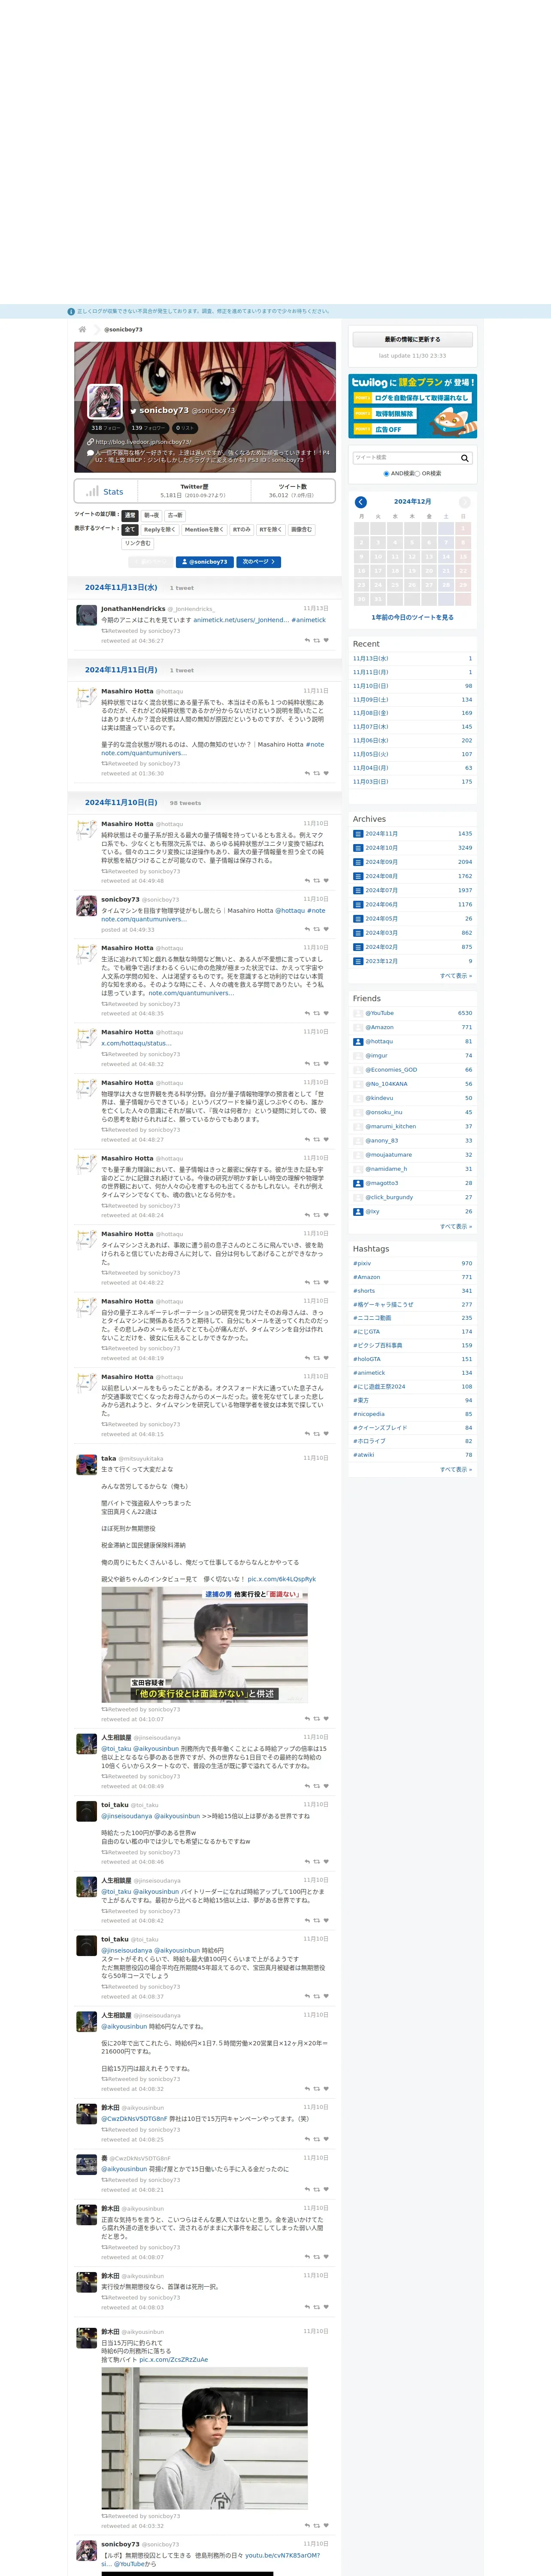Viewport: 551px width, 2576px height.
Task: Filter with RTのみ
Action: (242, 529)
